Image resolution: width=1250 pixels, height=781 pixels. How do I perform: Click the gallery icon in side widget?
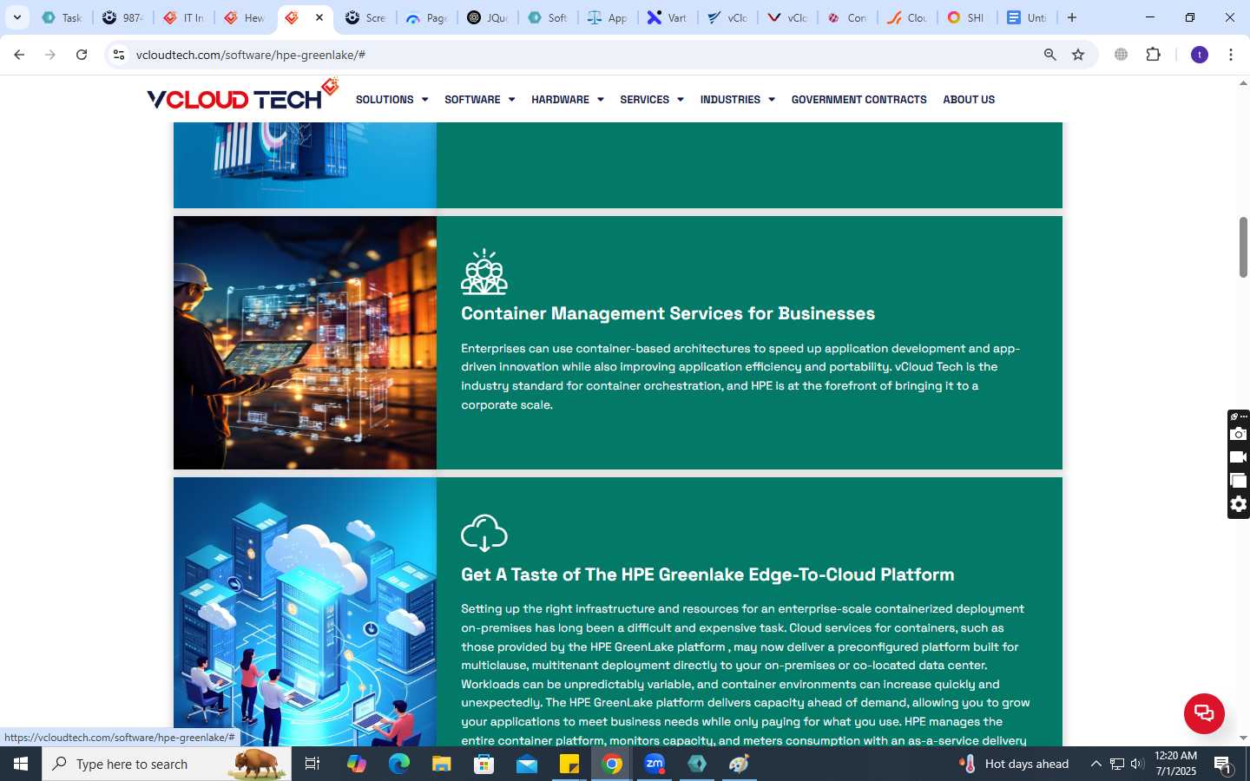[x=1239, y=481]
